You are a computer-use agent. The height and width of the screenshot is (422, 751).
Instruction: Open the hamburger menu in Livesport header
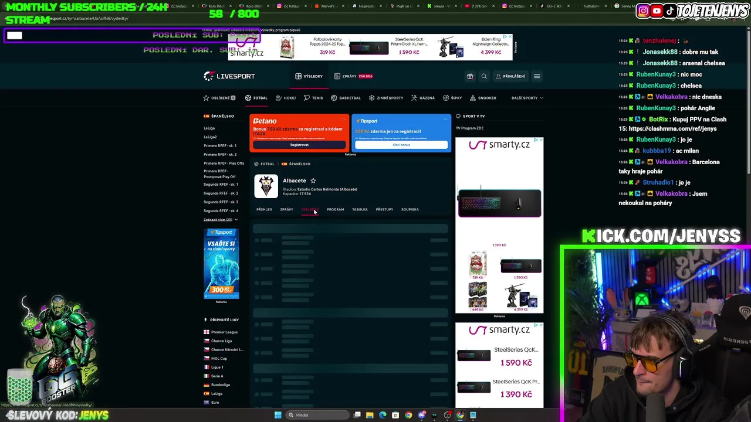tap(537, 76)
